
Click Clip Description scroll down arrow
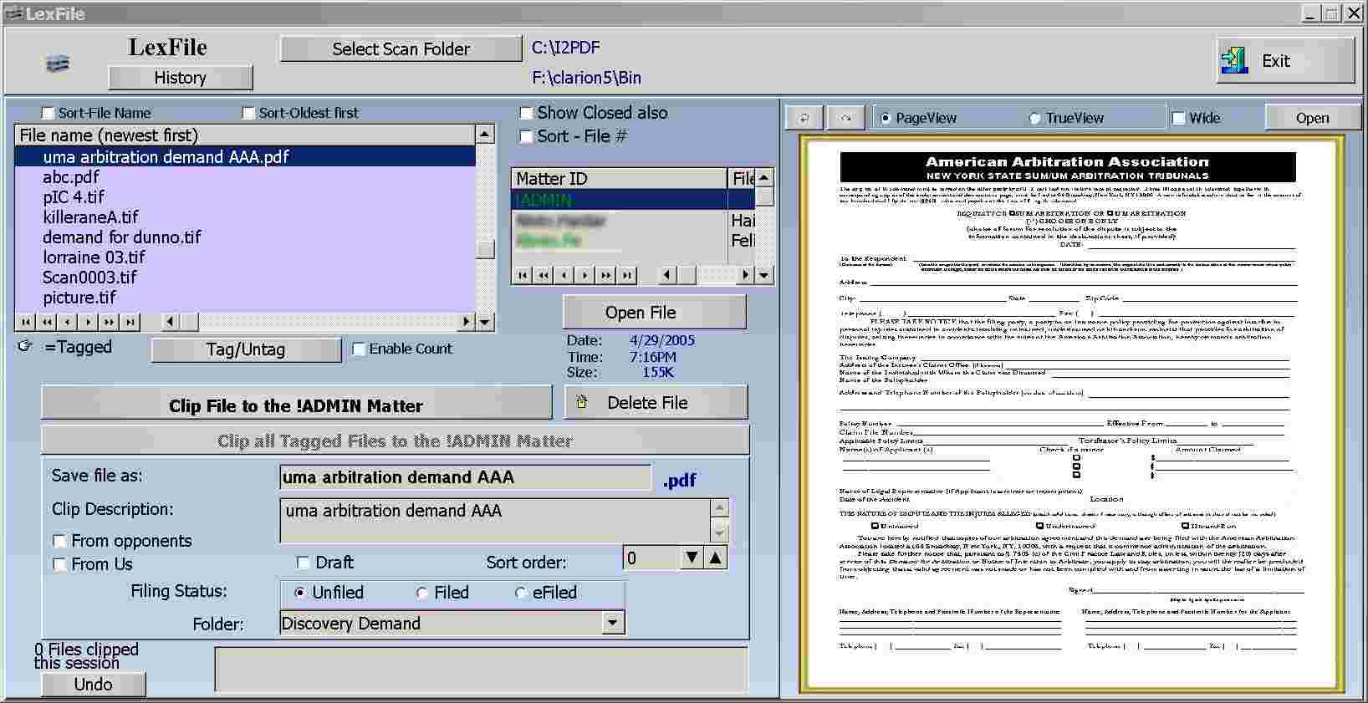719,532
